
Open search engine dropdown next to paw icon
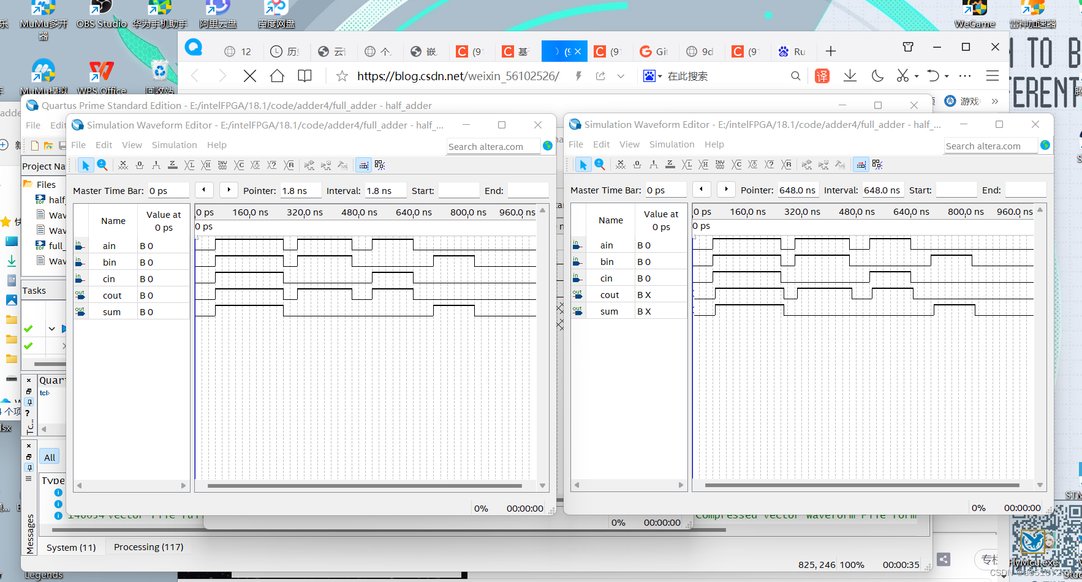click(x=660, y=76)
